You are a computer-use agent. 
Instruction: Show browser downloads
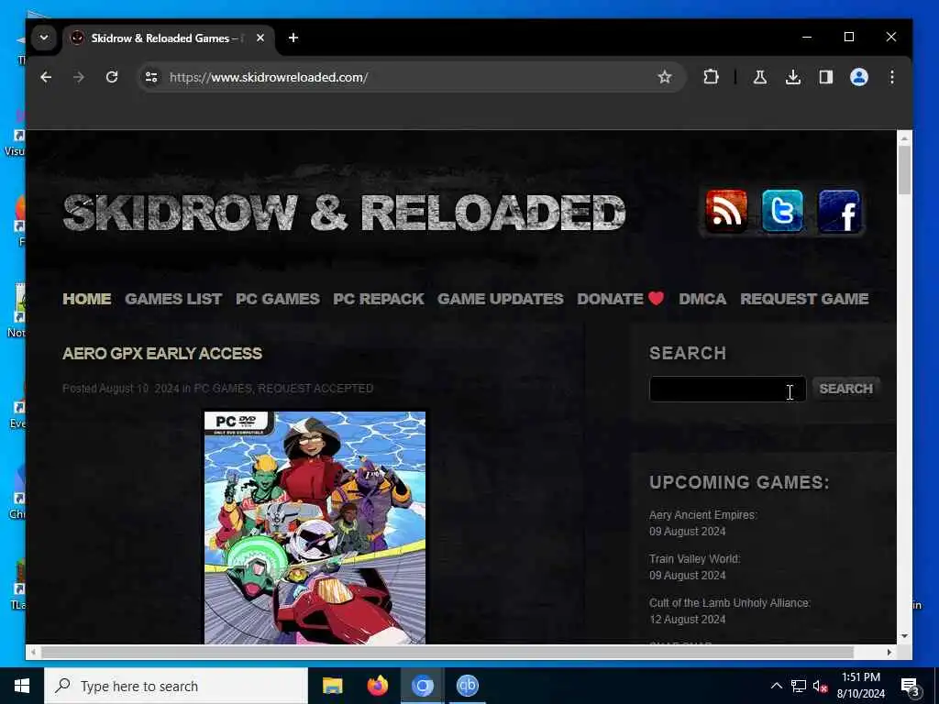(793, 77)
